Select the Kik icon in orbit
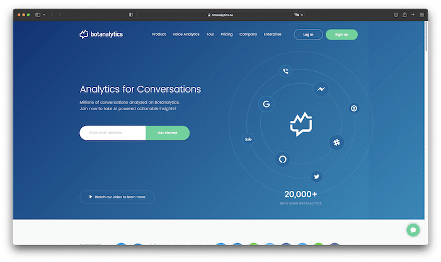 pos(248,139)
